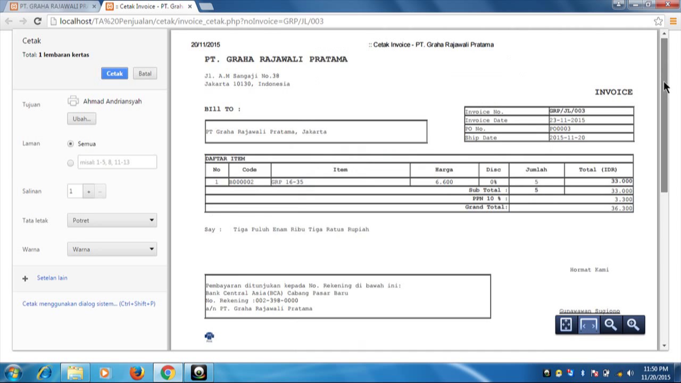Go back with the browser arrow

click(9, 21)
